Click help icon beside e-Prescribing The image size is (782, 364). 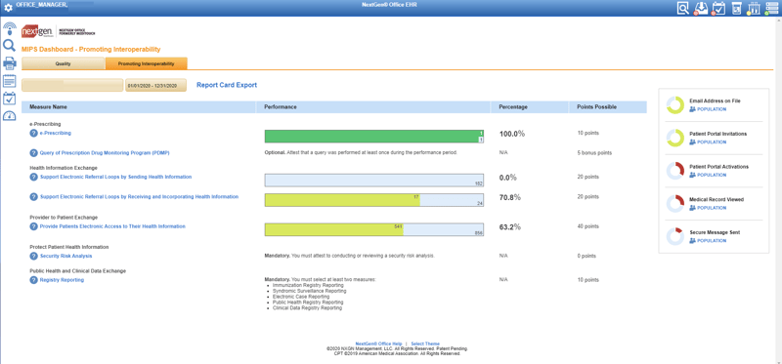(x=34, y=134)
